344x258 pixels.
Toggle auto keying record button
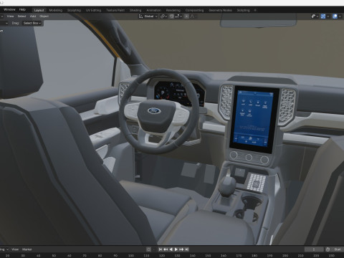click(148, 249)
